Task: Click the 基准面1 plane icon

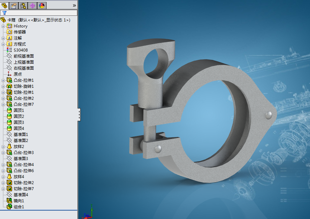Action: tap(9, 134)
